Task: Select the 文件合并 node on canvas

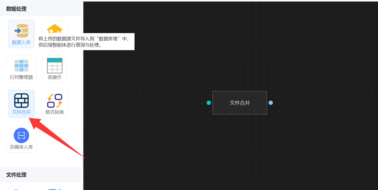Action: [x=240, y=103]
